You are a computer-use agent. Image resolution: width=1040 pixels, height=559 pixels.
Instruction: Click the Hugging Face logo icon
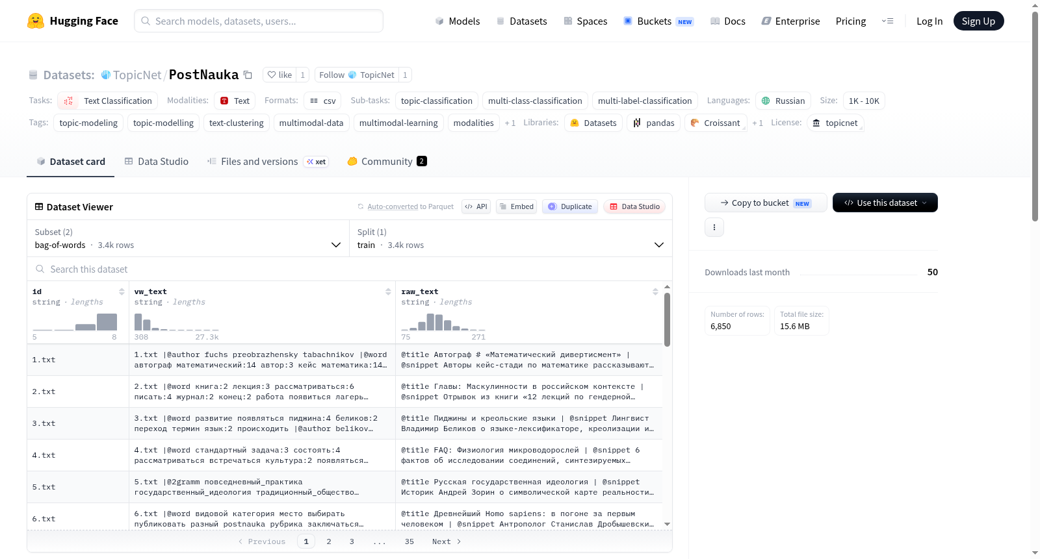36,21
